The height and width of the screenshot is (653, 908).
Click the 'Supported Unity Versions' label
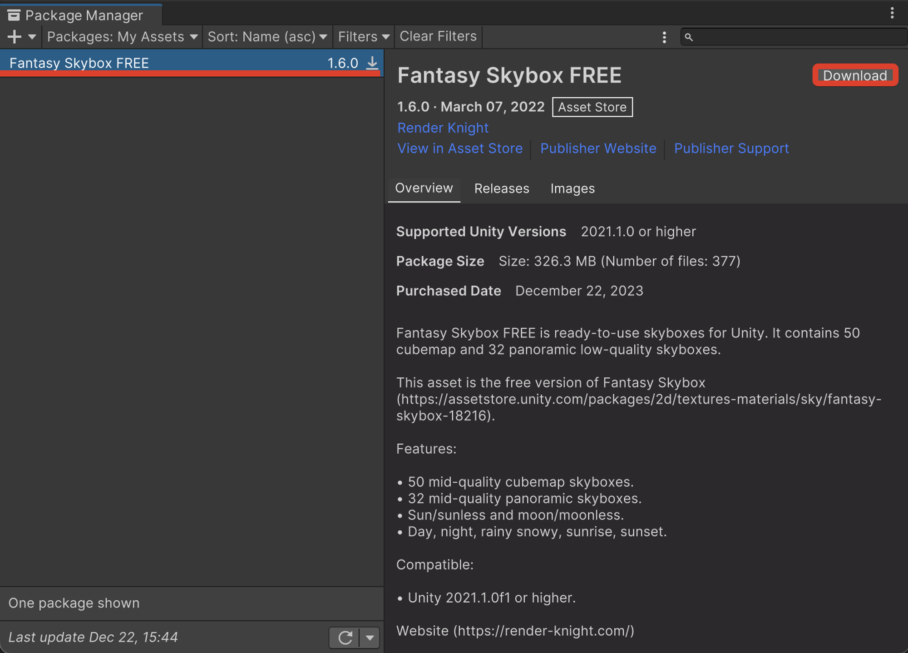[x=481, y=232]
